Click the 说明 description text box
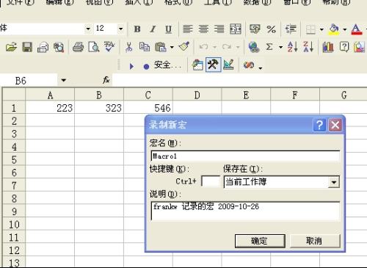 point(245,211)
